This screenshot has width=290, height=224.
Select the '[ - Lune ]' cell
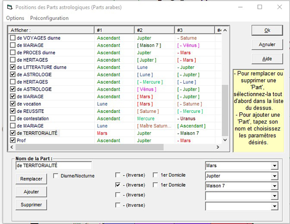(x=187, y=82)
